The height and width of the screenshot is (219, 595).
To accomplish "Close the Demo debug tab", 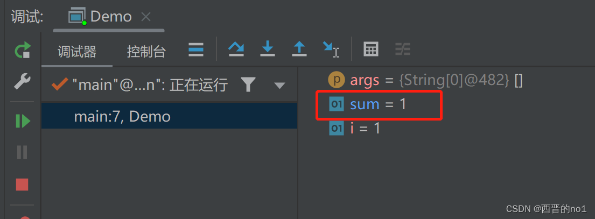I will coord(146,17).
